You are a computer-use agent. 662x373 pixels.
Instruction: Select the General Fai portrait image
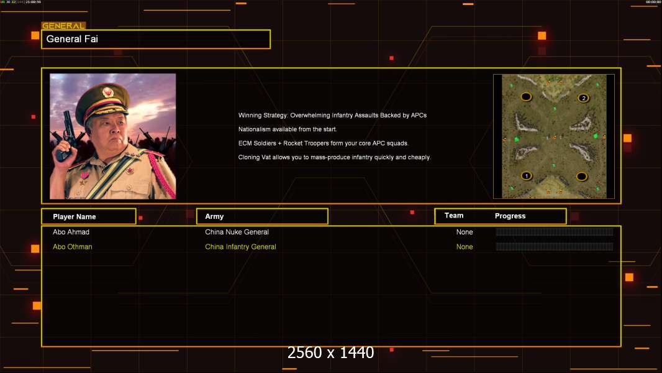(113, 136)
